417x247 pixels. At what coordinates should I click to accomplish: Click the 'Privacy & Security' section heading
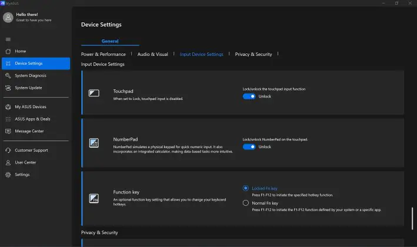(99, 232)
